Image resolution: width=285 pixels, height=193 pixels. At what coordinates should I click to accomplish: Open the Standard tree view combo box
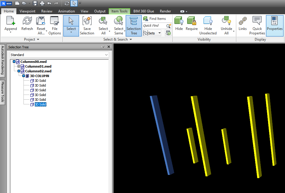pyautogui.click(x=59, y=55)
